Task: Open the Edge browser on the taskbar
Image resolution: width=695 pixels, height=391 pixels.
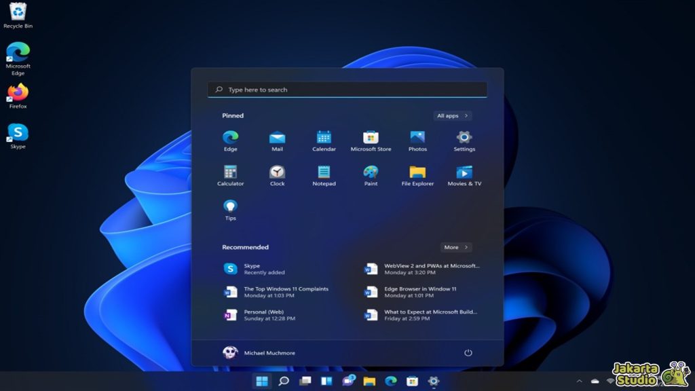Action: (391, 381)
